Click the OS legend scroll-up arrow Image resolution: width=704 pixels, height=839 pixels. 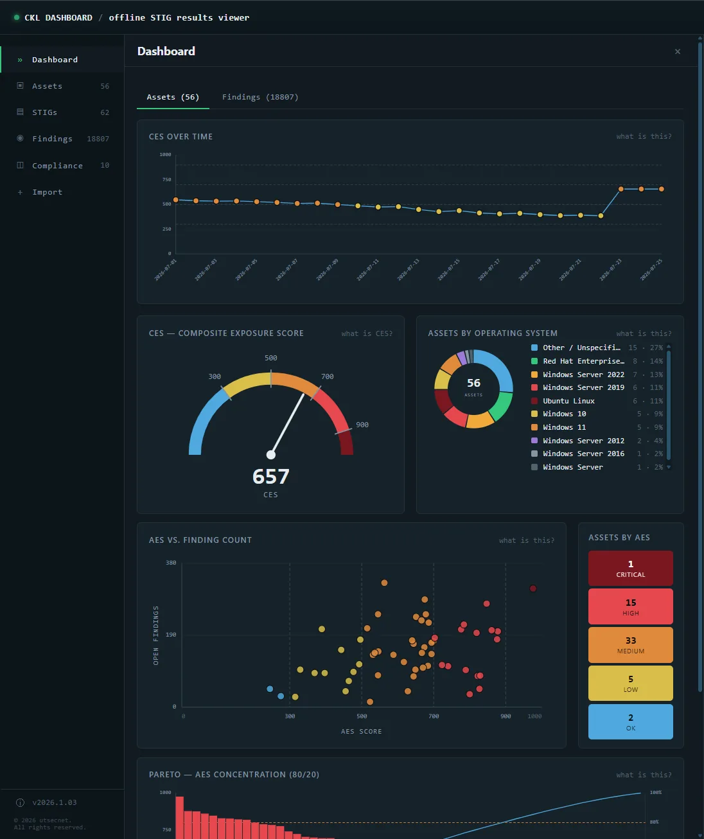pyautogui.click(x=669, y=346)
